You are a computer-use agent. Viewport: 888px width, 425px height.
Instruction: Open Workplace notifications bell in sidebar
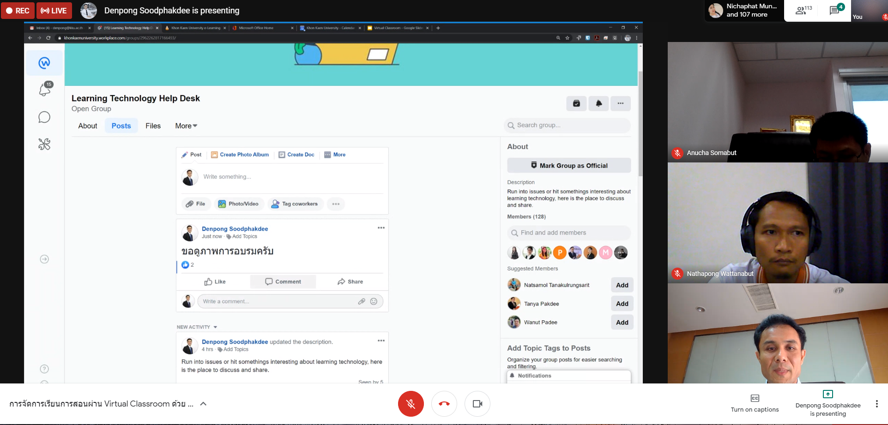tap(44, 89)
